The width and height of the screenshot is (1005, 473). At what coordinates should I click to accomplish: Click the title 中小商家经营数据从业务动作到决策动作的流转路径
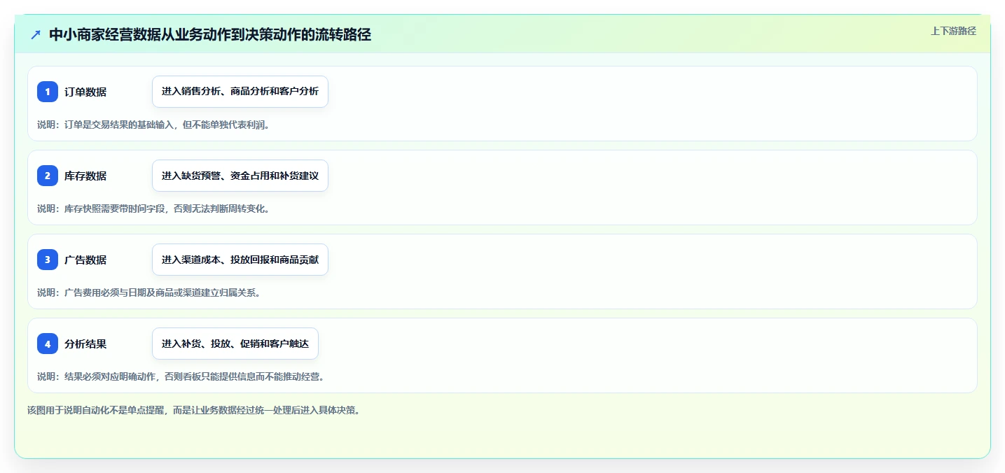(x=210, y=34)
